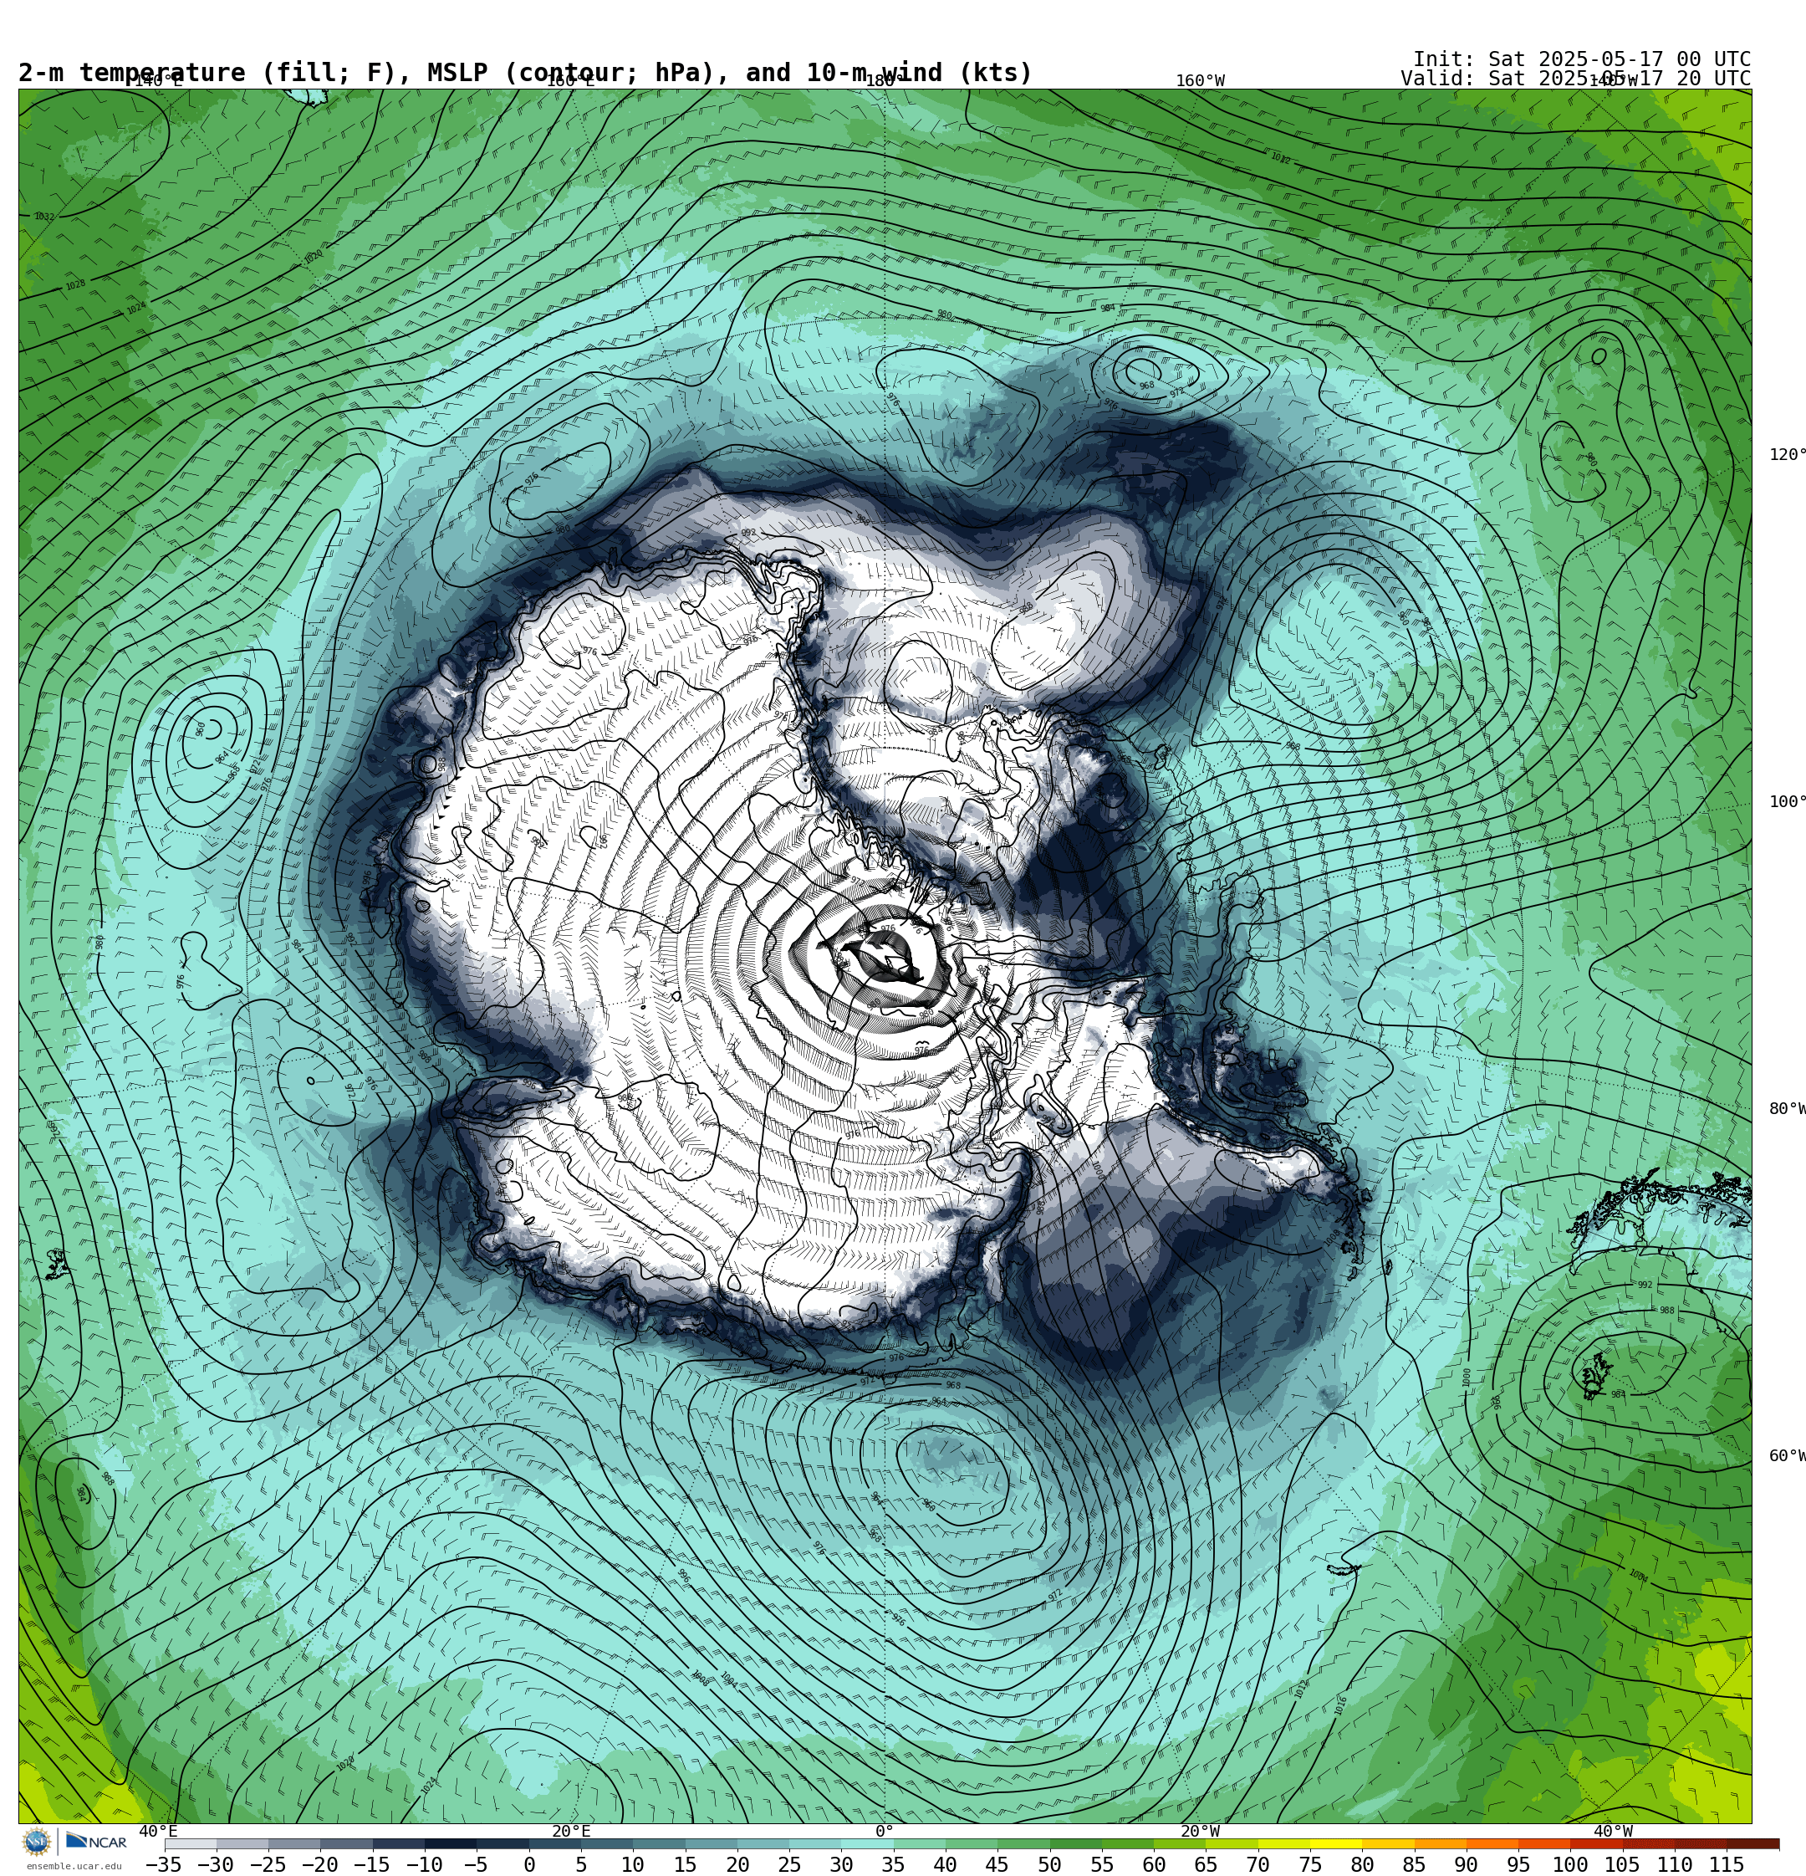
Task: Click the Init: Sat 2025-05-17 00 UTC line
Action: (1582, 59)
